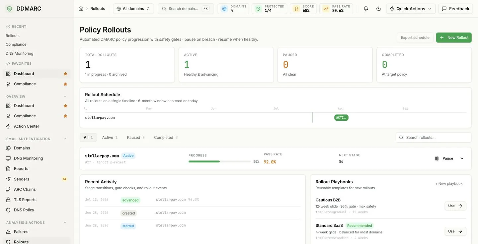Click the DDMARC shield logo
The width and height of the screenshot is (478, 244).
point(9,9)
